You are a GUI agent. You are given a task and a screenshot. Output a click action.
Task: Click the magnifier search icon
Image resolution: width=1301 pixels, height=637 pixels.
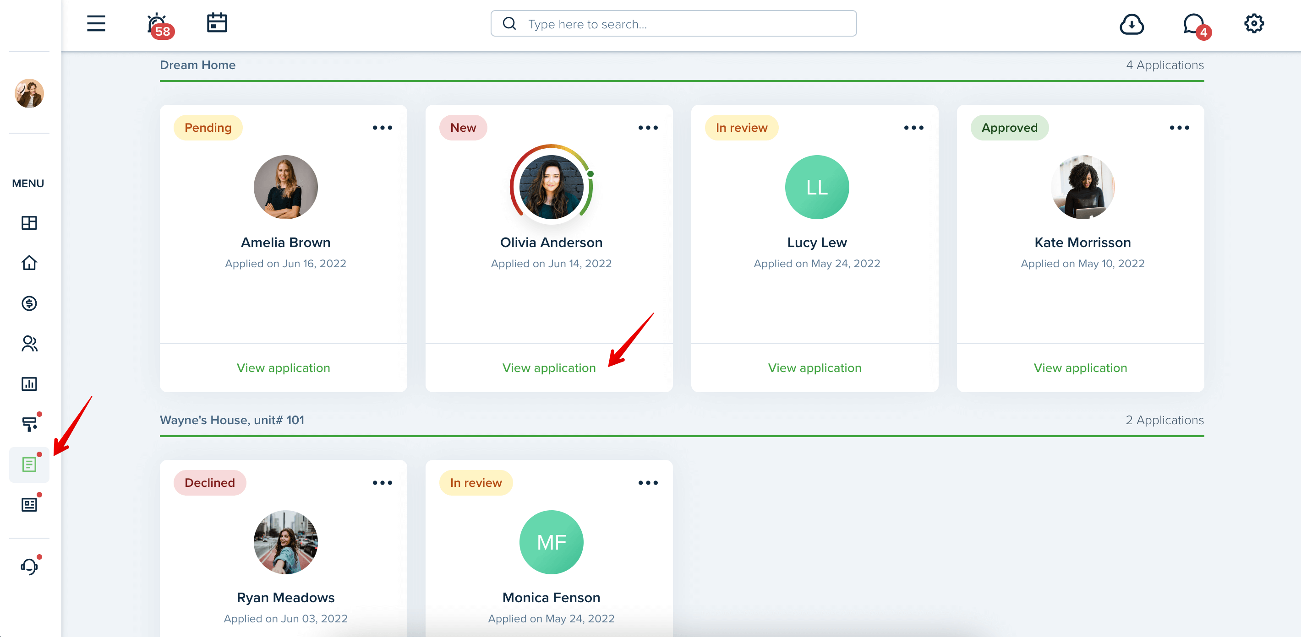509,24
